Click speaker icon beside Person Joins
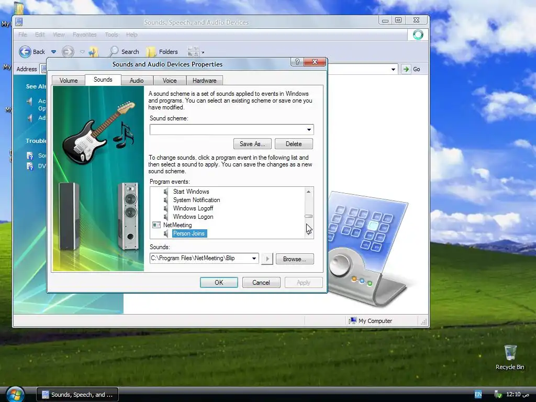The height and width of the screenshot is (402, 536). pyautogui.click(x=166, y=233)
